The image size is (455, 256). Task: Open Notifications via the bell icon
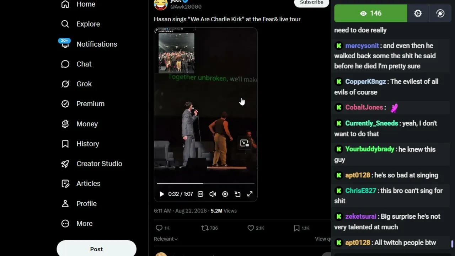coord(65,44)
